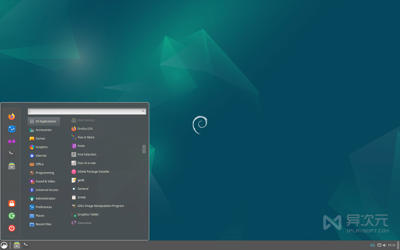Open Gnote from the application list
400x250 pixels.
coord(82,197)
